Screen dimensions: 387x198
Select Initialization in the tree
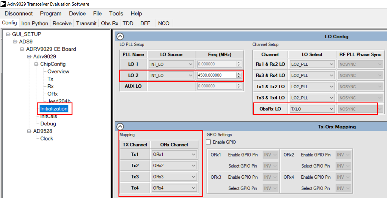tap(54, 109)
